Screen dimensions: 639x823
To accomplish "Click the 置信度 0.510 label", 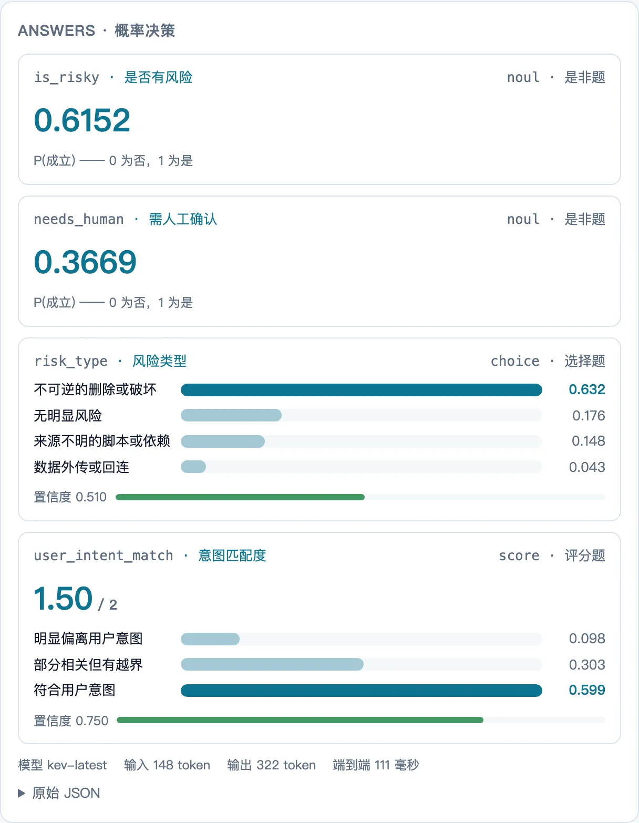I will click(x=70, y=497).
